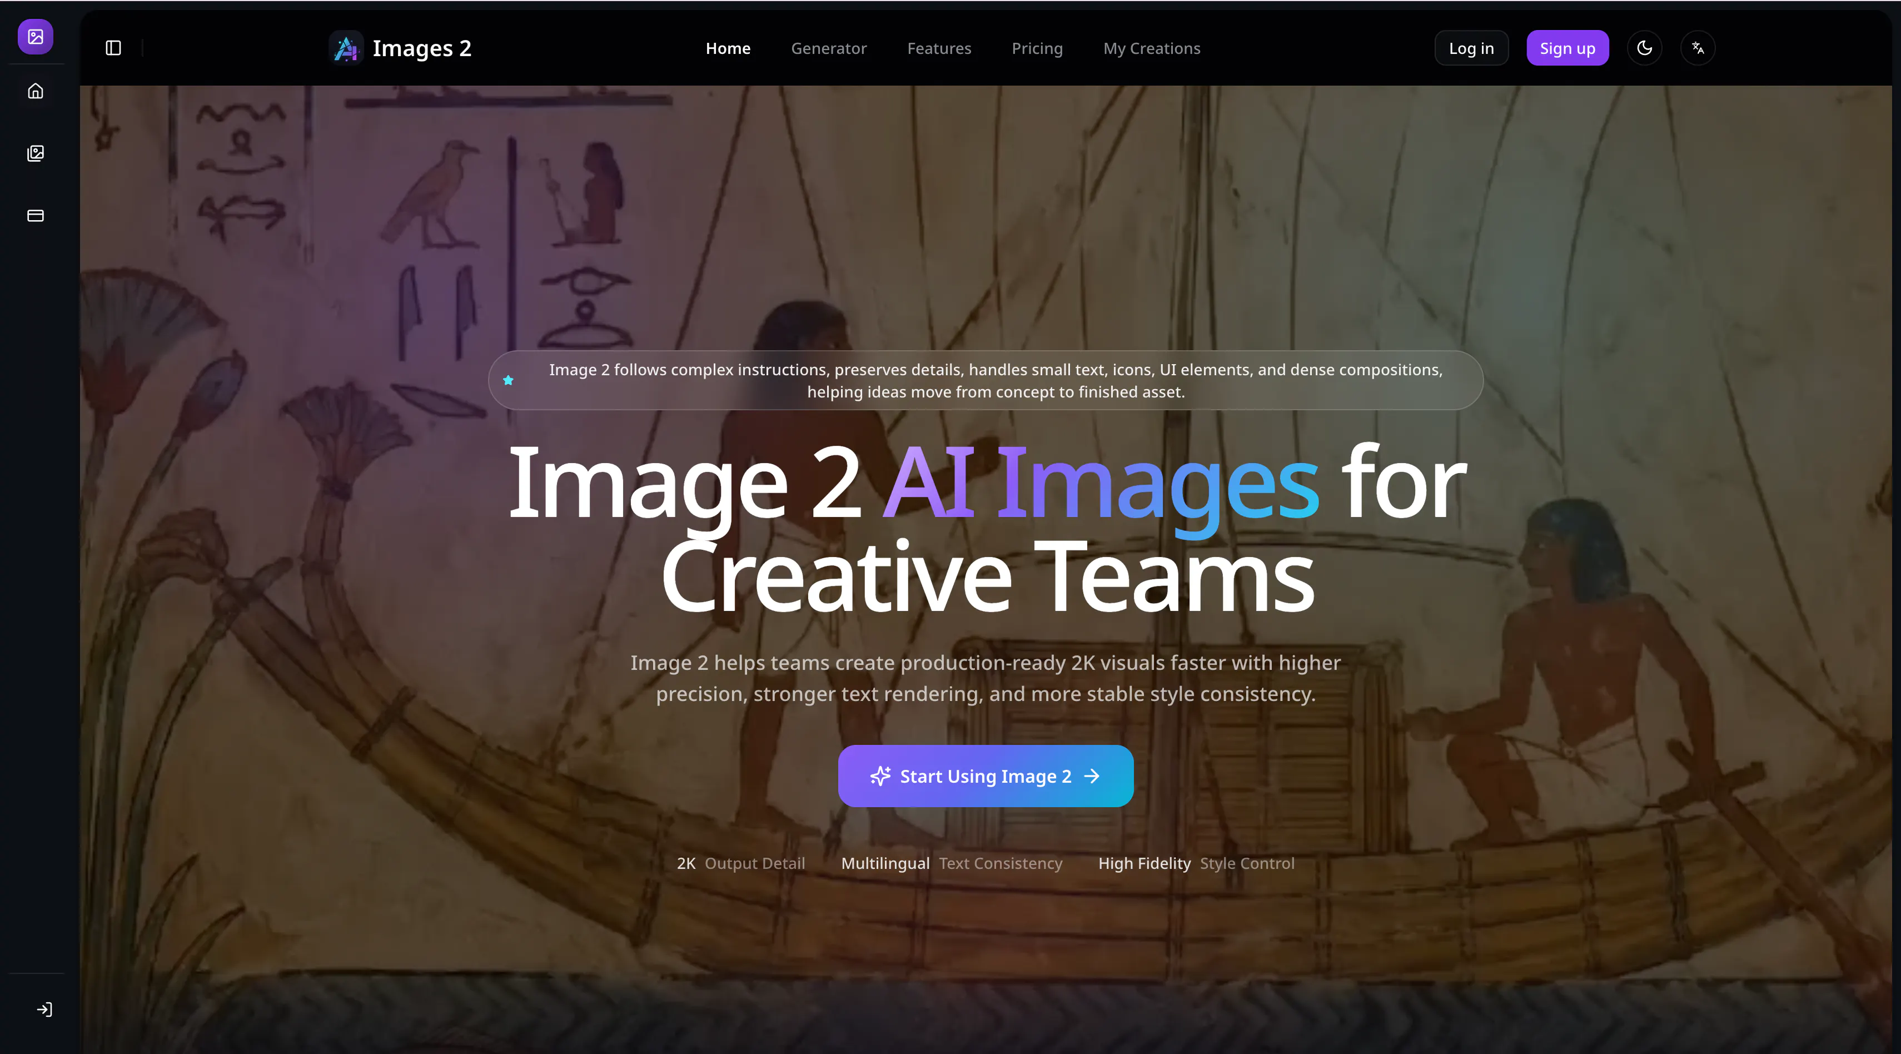
Task: Open the language translate menu
Action: (1698, 48)
